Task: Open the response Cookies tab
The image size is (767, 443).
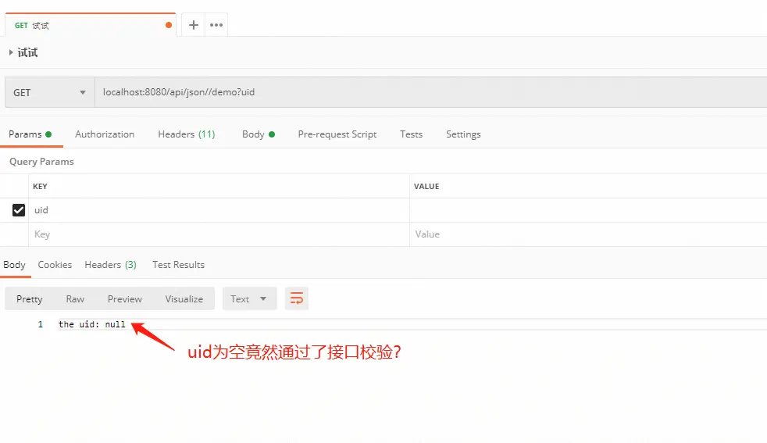Action: tap(55, 265)
